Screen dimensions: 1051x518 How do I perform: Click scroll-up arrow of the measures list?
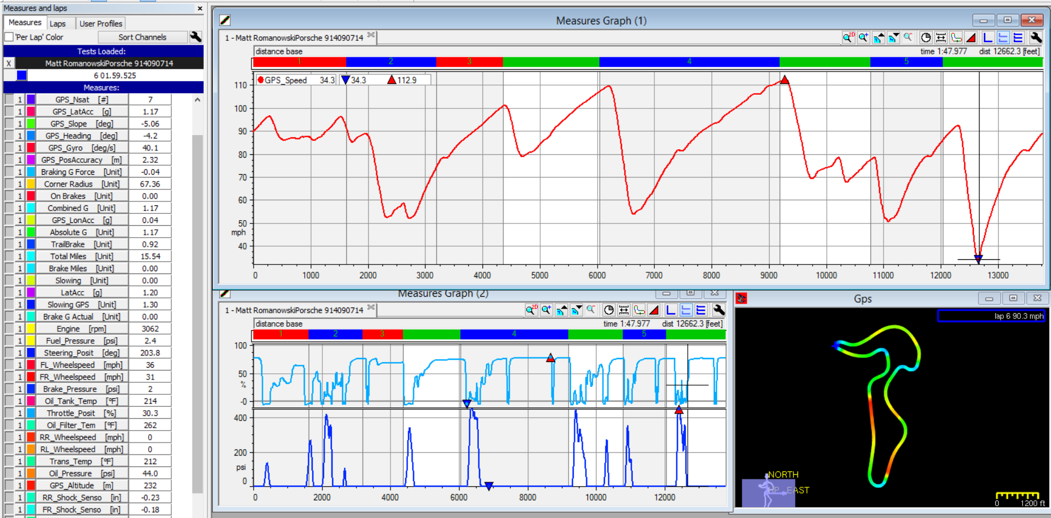coord(197,100)
